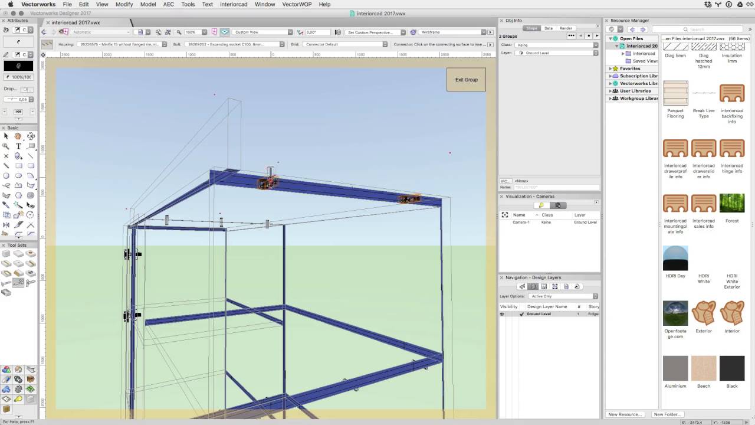This screenshot has height=425, width=755.
Task: Select the User Libraries tree item
Action: tap(635, 91)
